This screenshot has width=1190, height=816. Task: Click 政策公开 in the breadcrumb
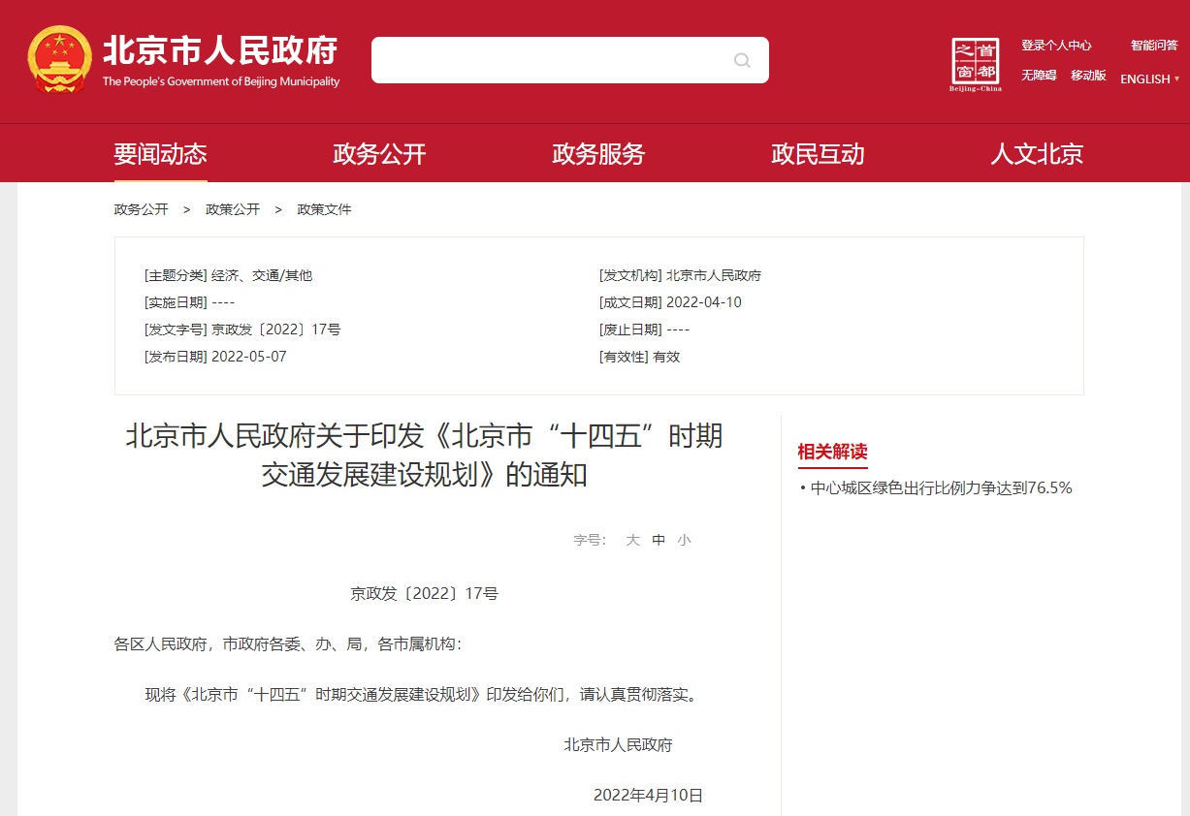pyautogui.click(x=233, y=209)
